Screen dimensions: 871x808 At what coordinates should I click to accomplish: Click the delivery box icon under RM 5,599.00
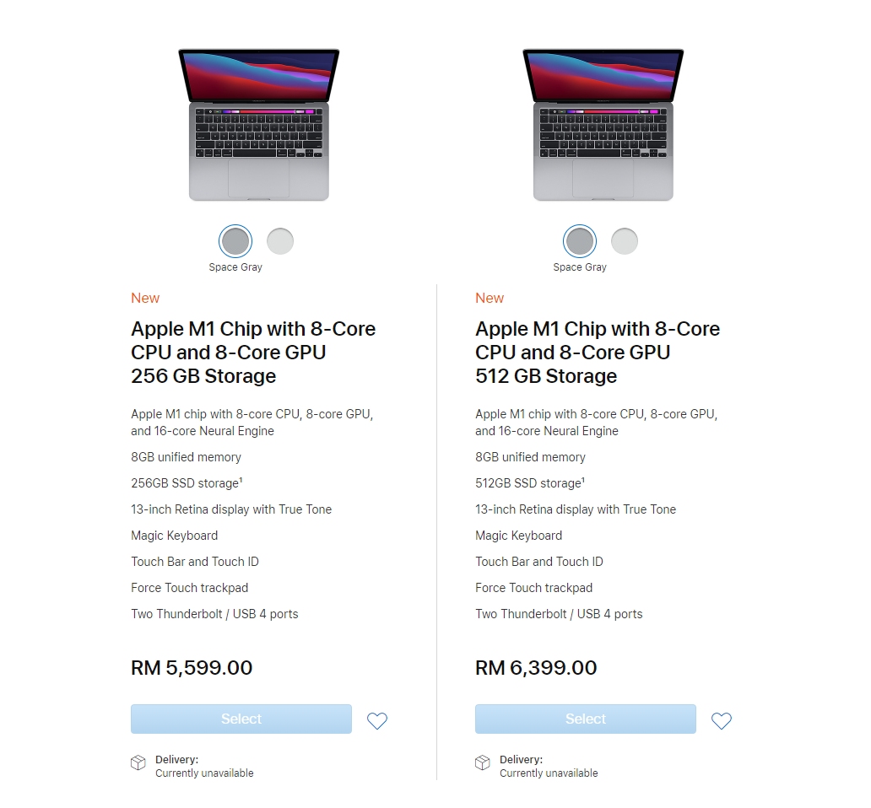(x=138, y=762)
